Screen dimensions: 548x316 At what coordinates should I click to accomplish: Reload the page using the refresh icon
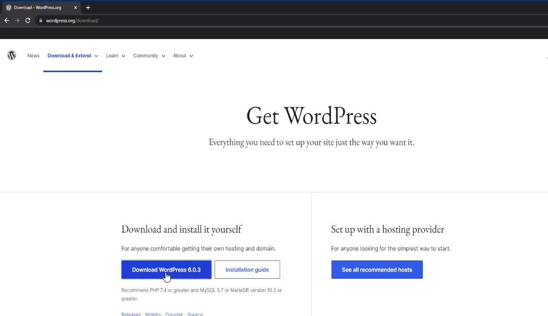click(28, 20)
